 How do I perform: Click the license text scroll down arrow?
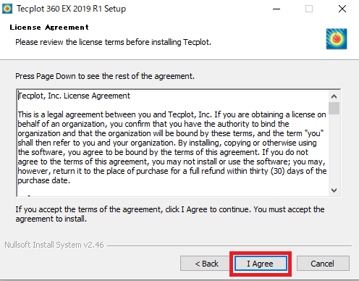click(x=334, y=190)
